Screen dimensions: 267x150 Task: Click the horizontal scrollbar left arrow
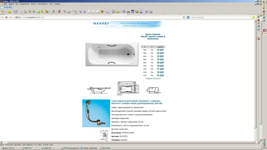pos(1,142)
